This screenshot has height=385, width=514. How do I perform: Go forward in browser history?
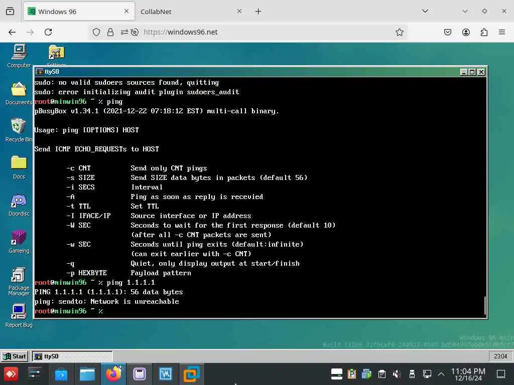coord(30,32)
